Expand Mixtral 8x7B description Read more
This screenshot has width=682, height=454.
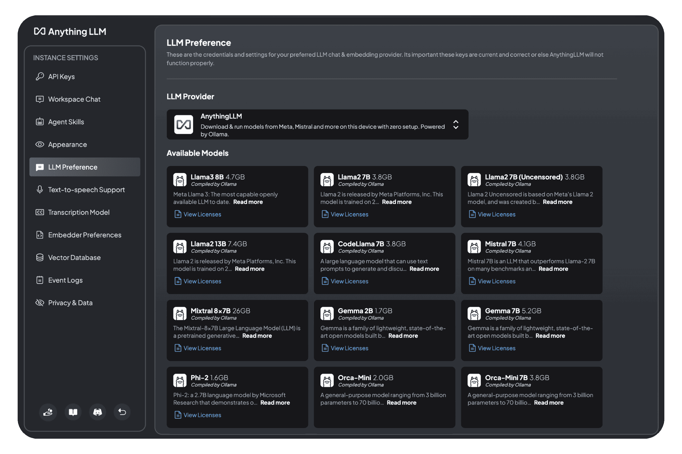[x=257, y=336]
